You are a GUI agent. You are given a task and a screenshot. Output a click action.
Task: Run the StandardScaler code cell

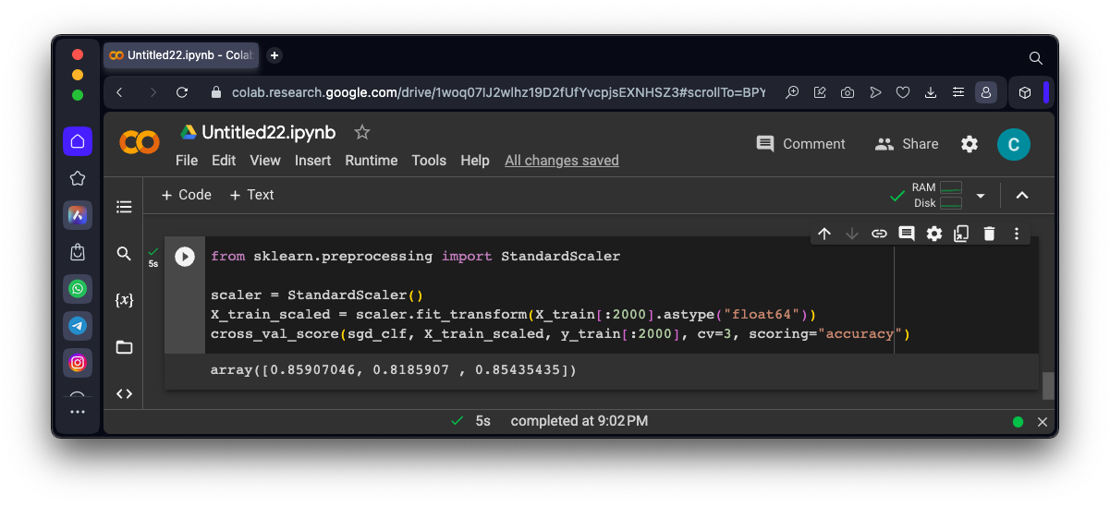point(185,257)
